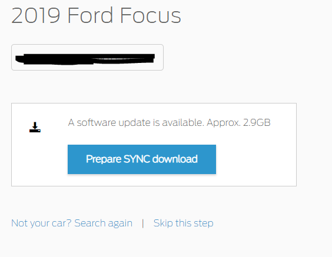Click the year 2019 in the heading

click(x=35, y=15)
